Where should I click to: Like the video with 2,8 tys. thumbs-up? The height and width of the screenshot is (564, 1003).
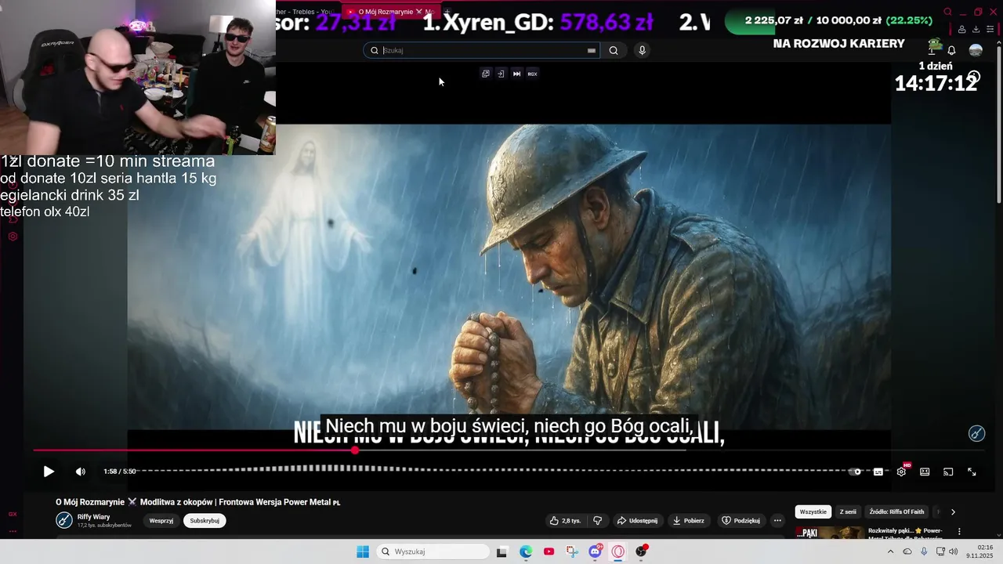pyautogui.click(x=565, y=521)
